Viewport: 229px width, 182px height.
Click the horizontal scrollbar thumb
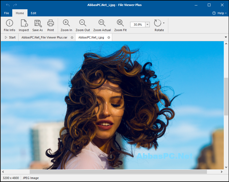click(x=118, y=172)
